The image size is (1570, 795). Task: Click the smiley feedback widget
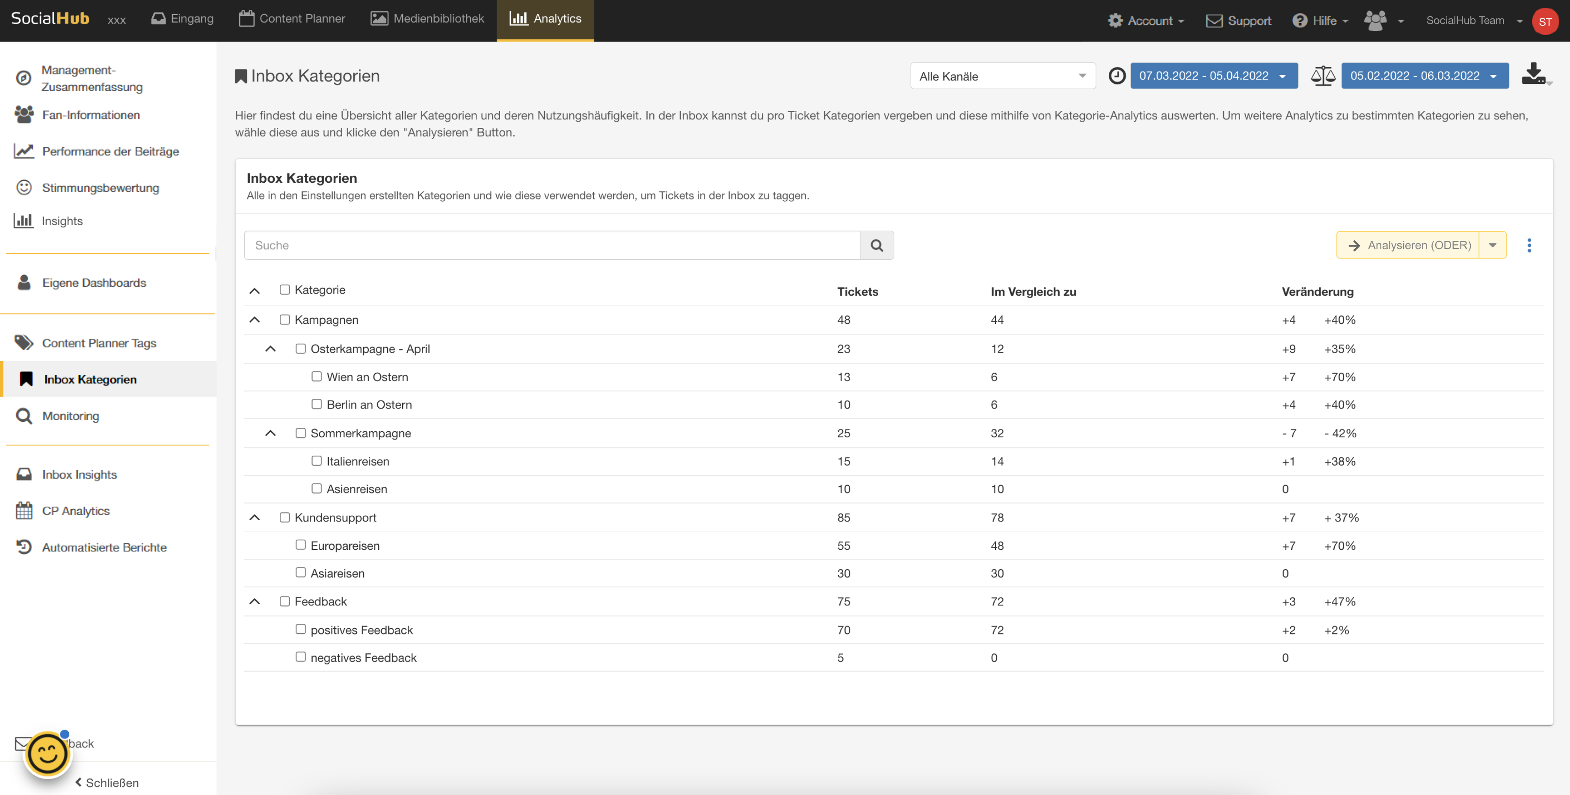[x=47, y=753]
